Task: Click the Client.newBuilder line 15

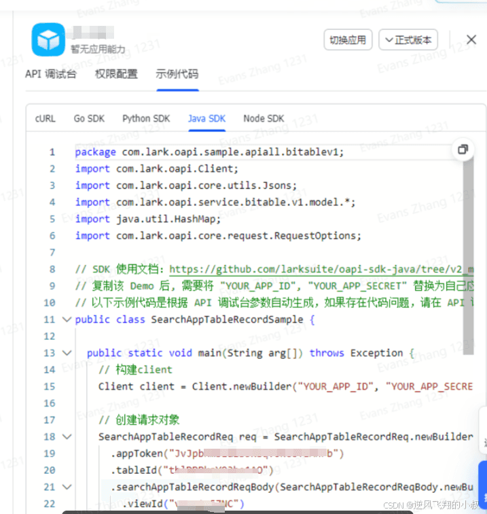Action: [x=285, y=386]
